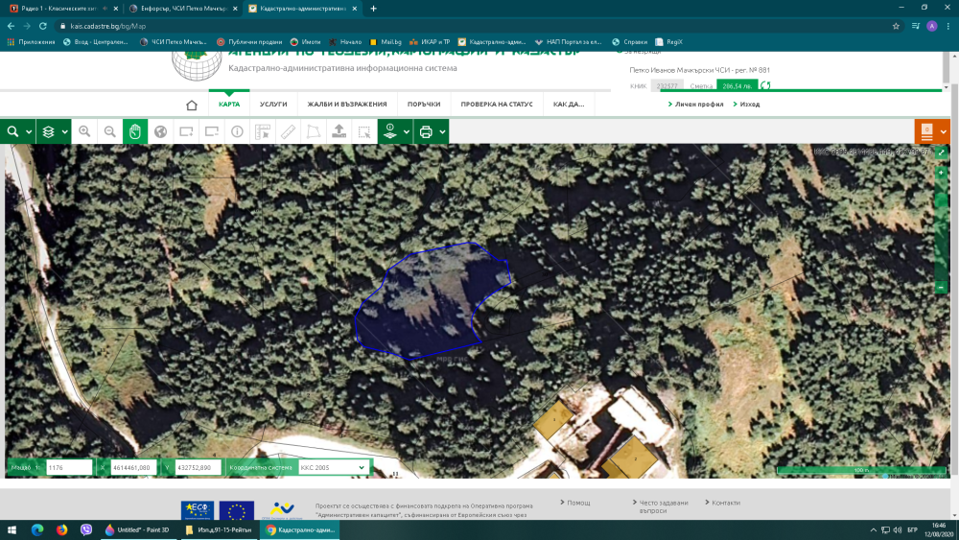Toggle fullscreen map expand button
Screen dimensions: 959x540
point(941,153)
